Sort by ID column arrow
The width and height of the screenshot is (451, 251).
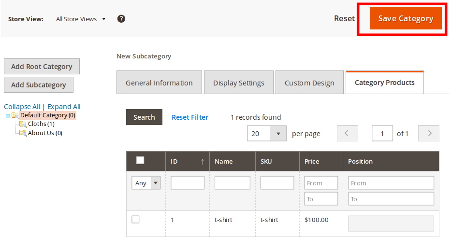tap(203, 162)
